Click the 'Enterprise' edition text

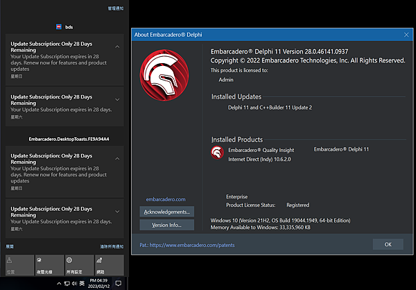tap(237, 197)
